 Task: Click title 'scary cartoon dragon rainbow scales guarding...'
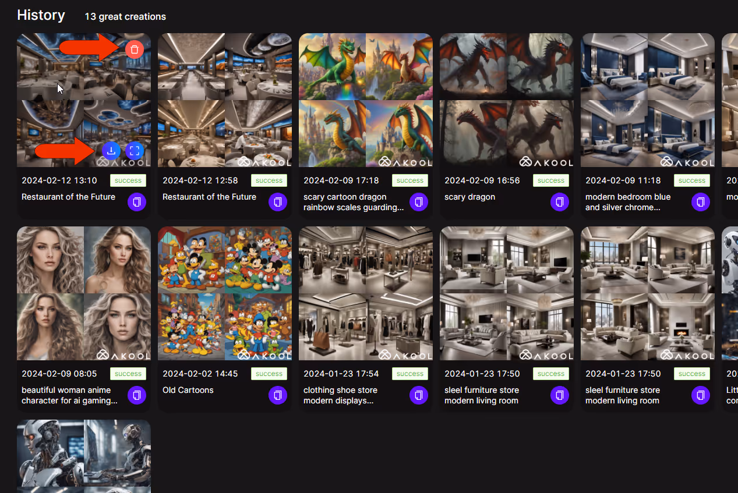[354, 202]
